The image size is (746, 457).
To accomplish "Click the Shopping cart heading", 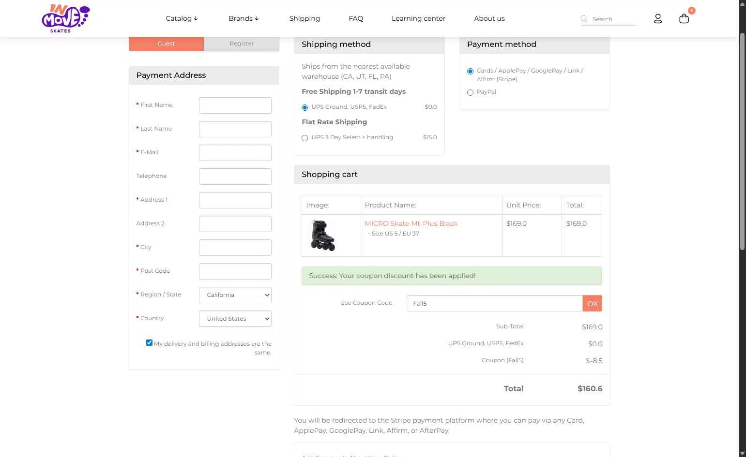I will coord(329,175).
